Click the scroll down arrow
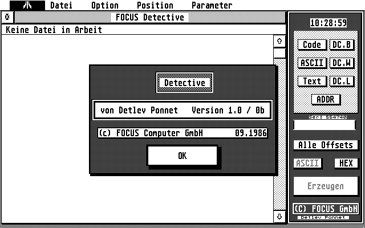The image size is (365, 228). click(279, 217)
